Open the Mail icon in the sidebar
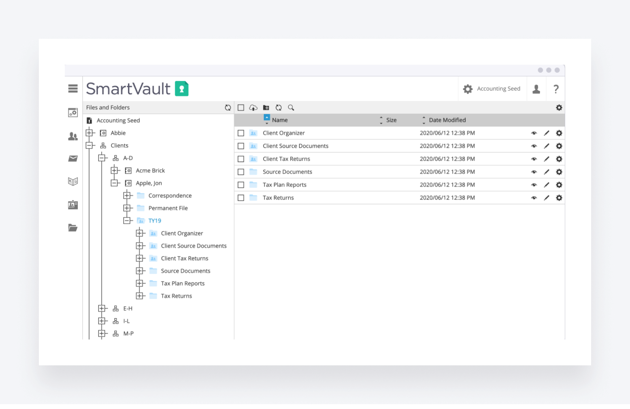 pyautogui.click(x=73, y=158)
